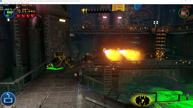Click the blue minikit icon at top
This screenshot has height=108, width=193.
coord(138,7)
